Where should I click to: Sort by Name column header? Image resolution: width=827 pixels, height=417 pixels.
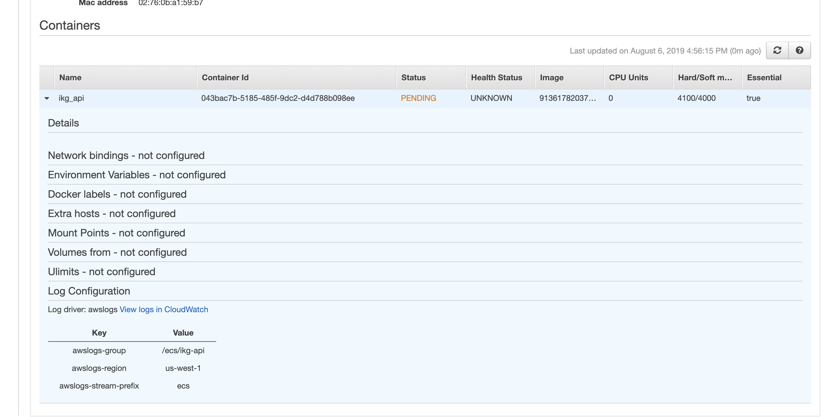[x=70, y=78]
